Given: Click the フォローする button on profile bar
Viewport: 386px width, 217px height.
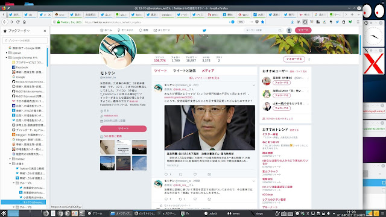Looking at the screenshot, I should pos(294,59).
